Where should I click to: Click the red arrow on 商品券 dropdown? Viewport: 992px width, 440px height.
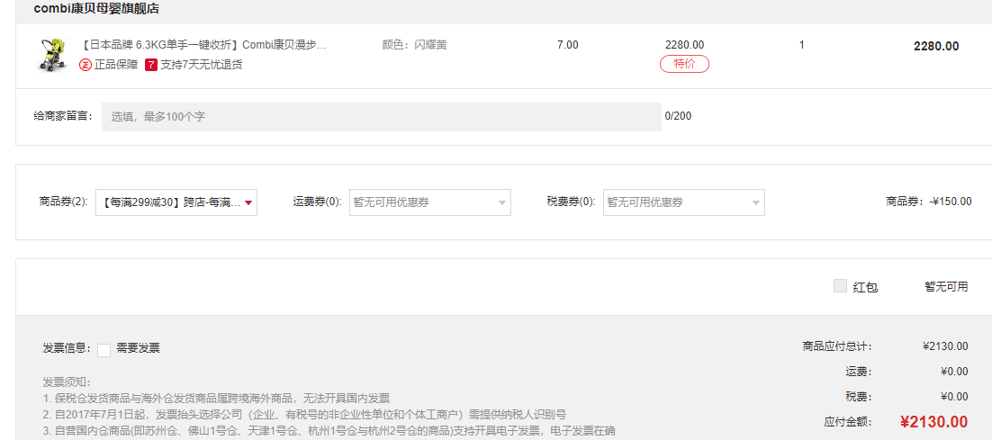248,203
